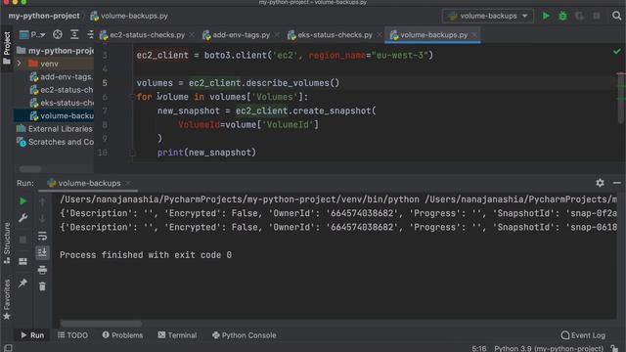Place cursor on describe_volumes() line
The height and width of the screenshot is (352, 626).
[238, 83]
